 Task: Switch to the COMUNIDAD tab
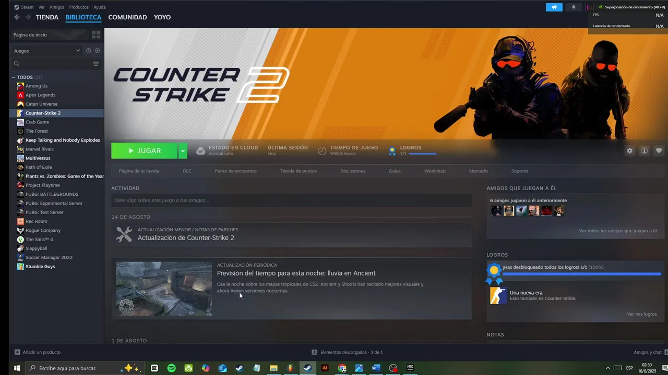127,17
